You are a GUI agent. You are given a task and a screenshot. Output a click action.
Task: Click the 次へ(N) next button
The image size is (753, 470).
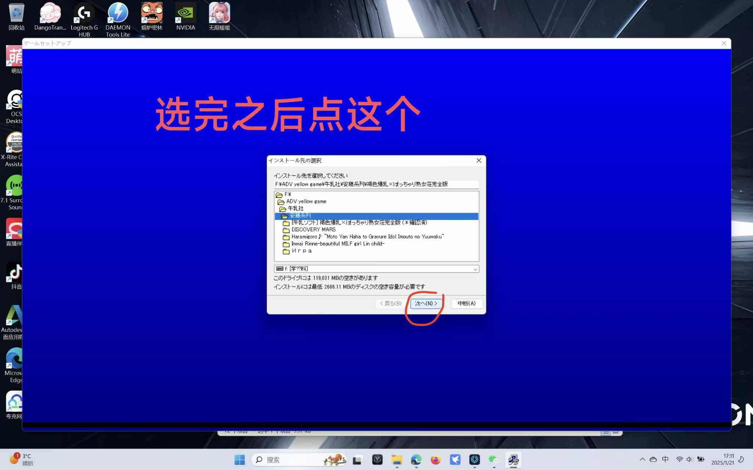426,303
